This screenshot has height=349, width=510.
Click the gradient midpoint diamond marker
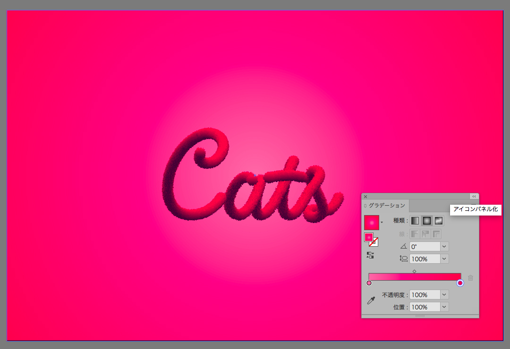point(414,271)
